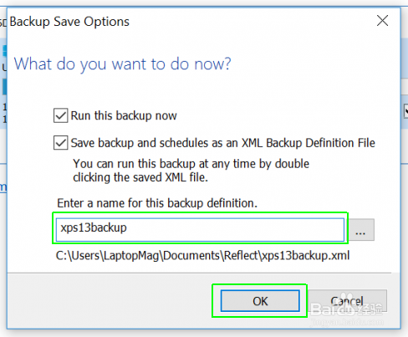
Task: Open the browse ellipsis button
Action: [x=360, y=230]
